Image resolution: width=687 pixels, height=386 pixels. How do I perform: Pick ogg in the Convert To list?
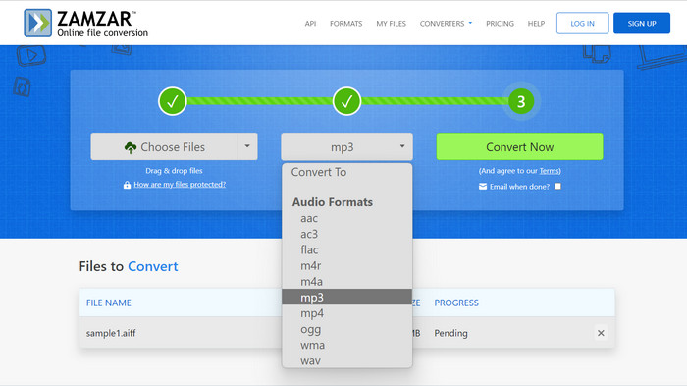tap(311, 329)
